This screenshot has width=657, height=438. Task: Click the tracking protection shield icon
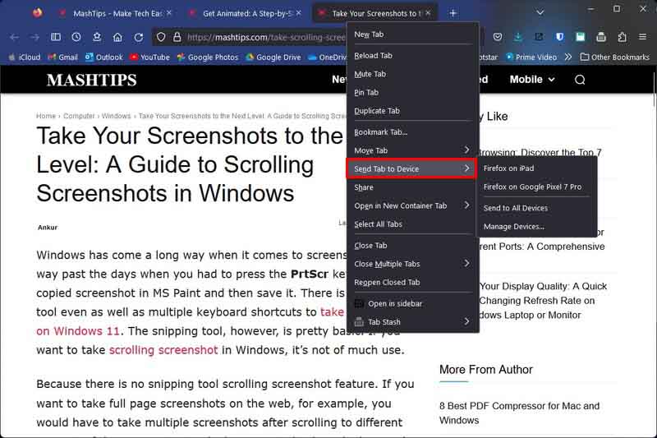click(161, 37)
